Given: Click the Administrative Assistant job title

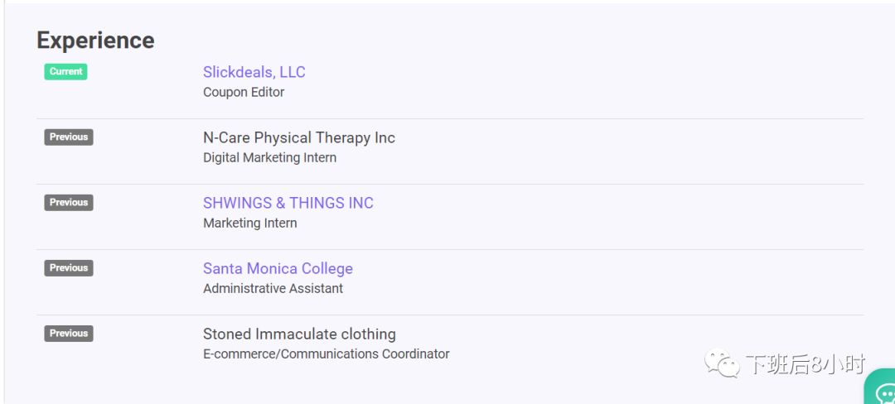Looking at the screenshot, I should (273, 289).
